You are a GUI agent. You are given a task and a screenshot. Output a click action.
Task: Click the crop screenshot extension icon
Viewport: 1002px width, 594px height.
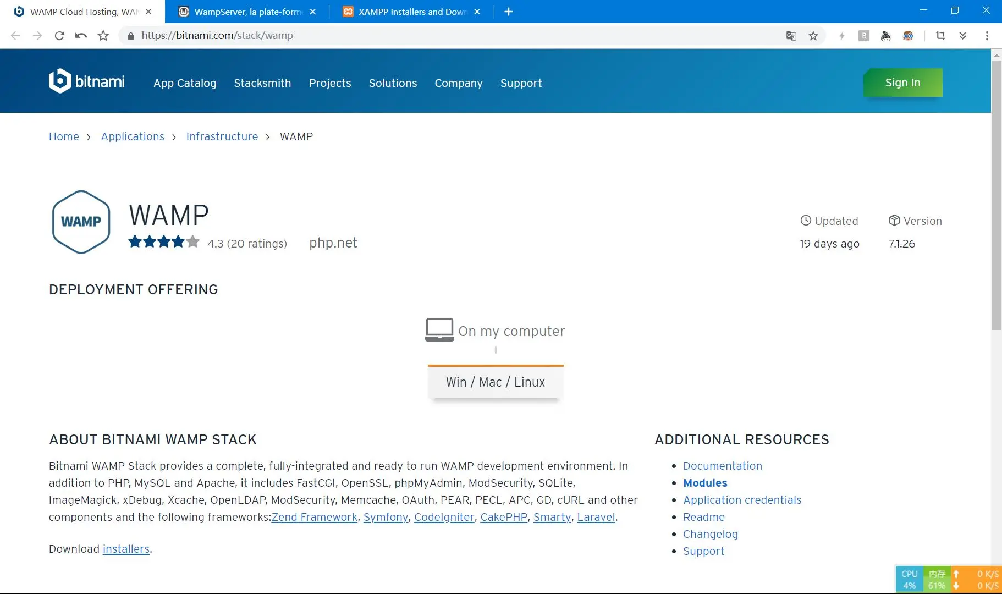(940, 36)
